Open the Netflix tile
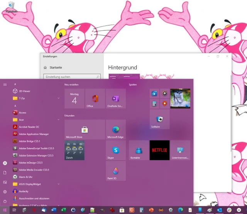Viewport: 247px width, 214px height. pos(159,150)
